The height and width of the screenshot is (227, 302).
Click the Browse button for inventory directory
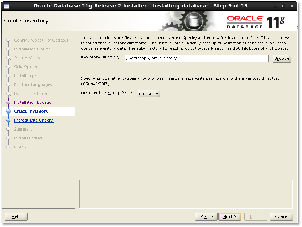pyautogui.click(x=282, y=58)
